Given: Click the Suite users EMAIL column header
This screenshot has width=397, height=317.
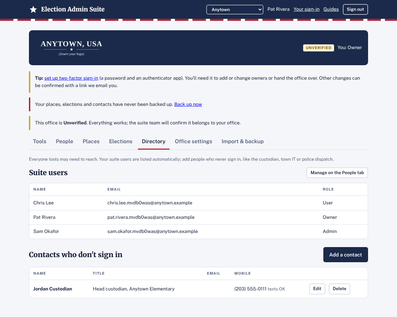Looking at the screenshot, I should 114,190.
